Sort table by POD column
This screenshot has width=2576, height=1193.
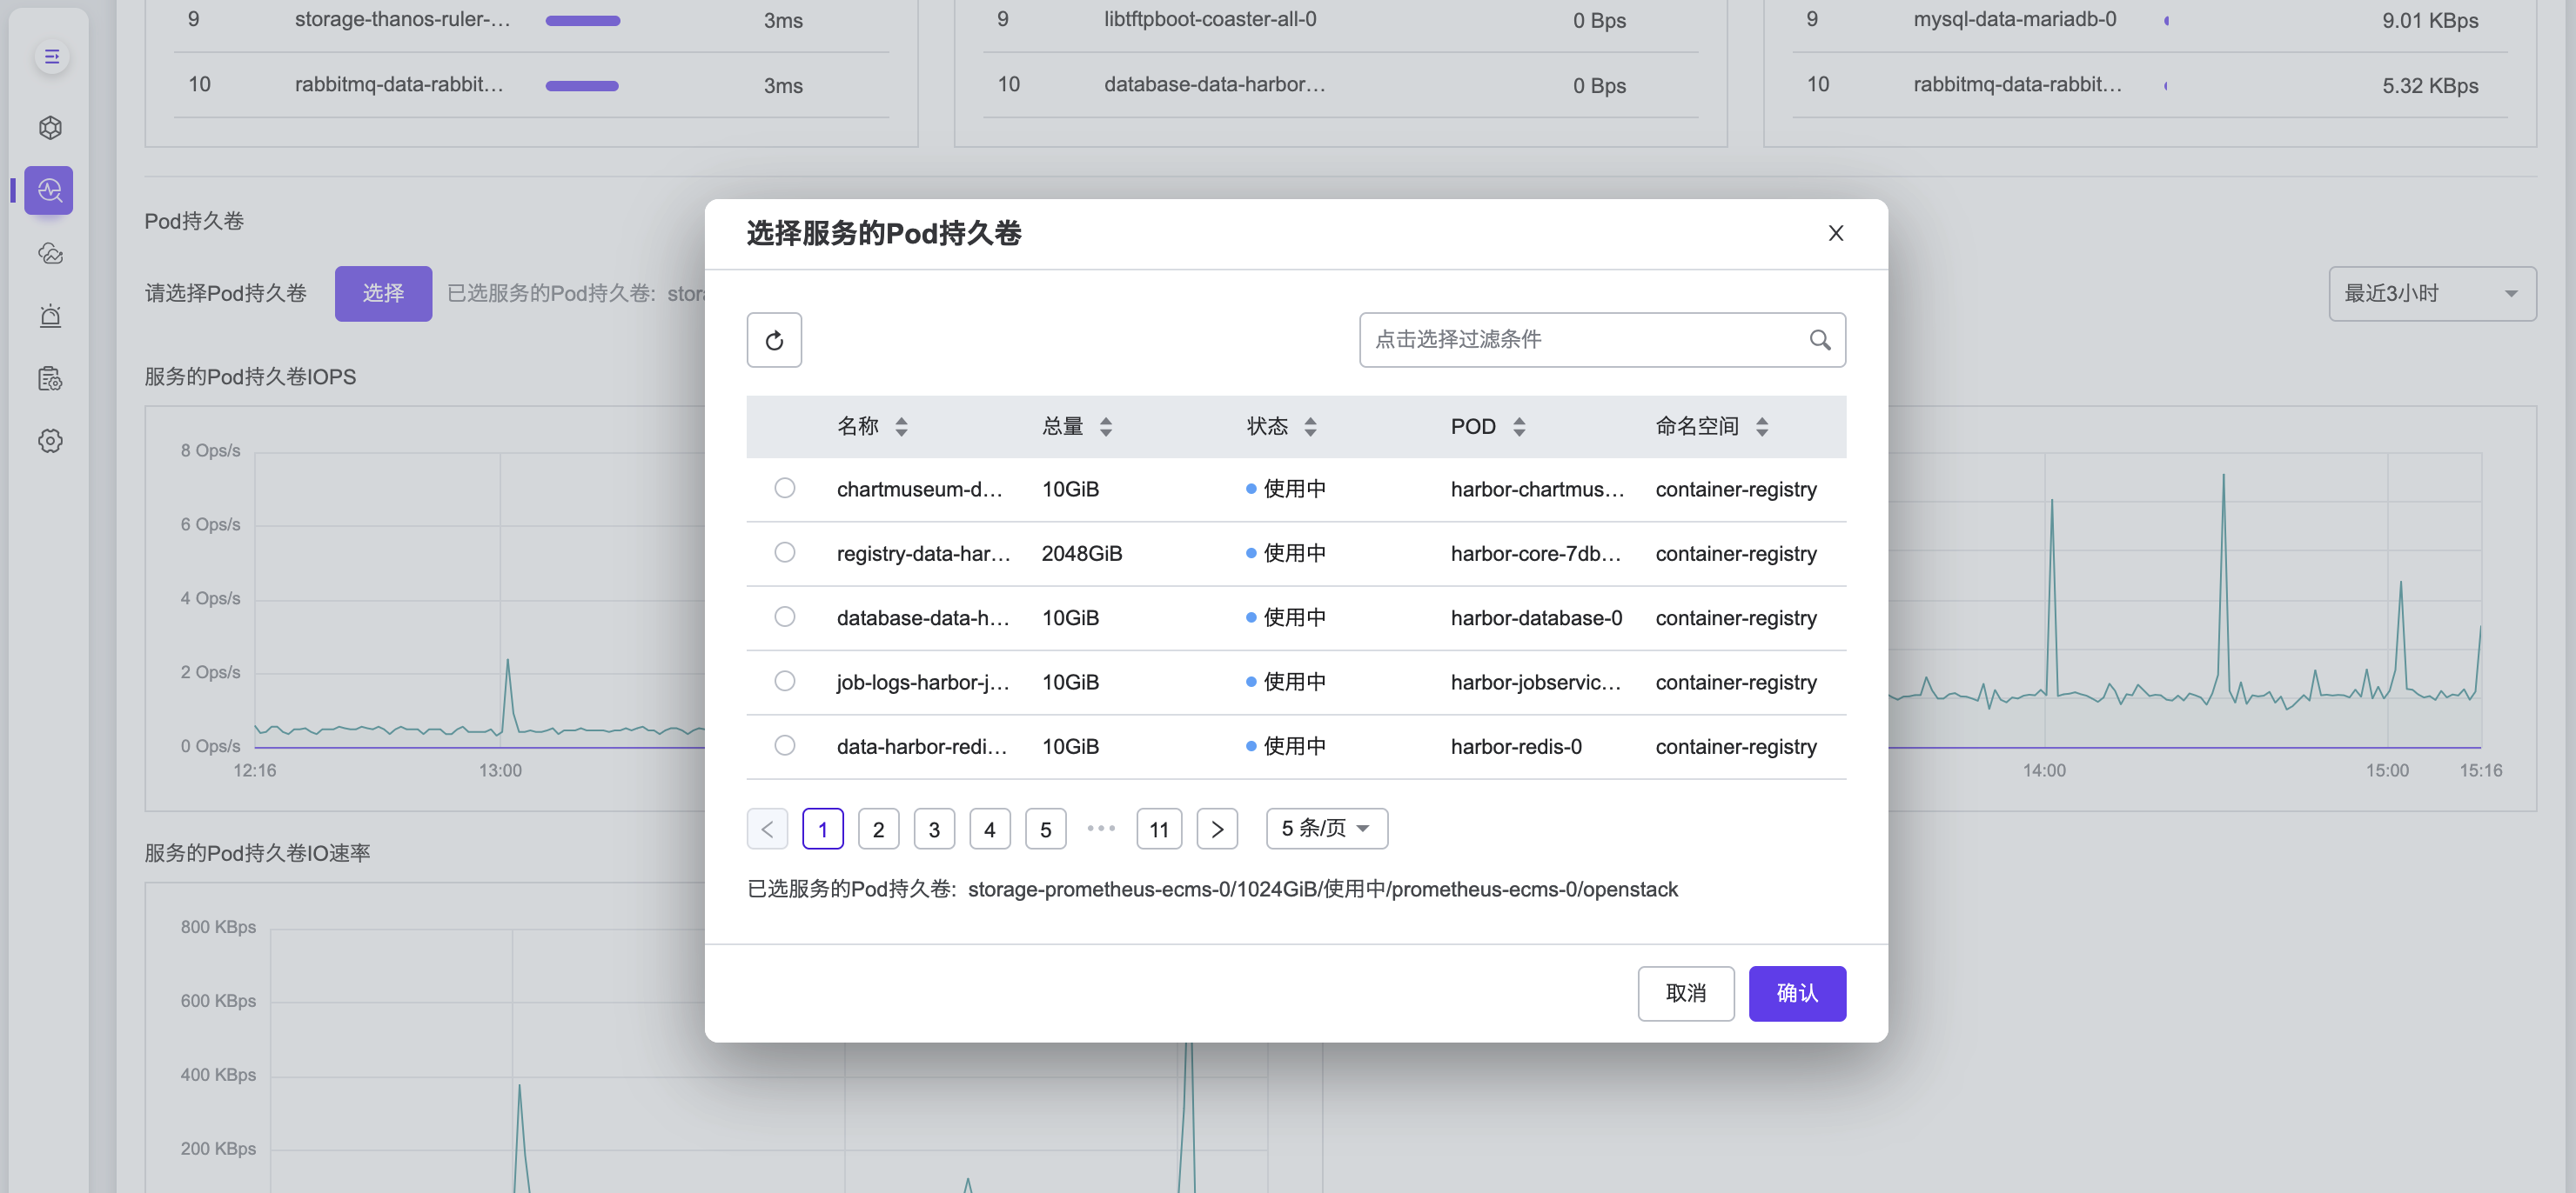click(1519, 428)
